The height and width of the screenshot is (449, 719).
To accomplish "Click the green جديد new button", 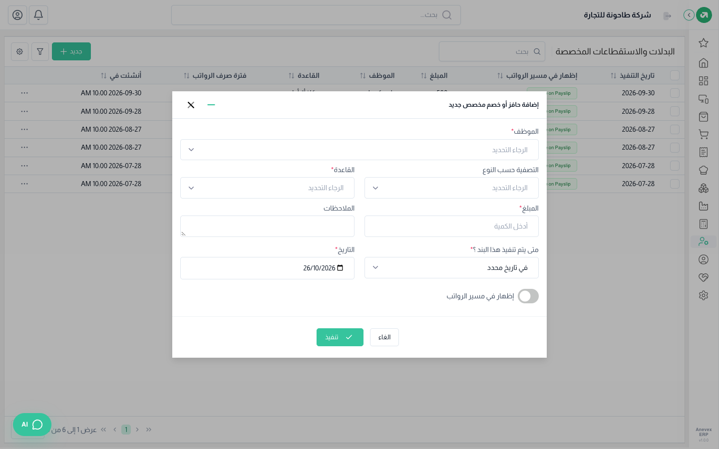I will (71, 51).
